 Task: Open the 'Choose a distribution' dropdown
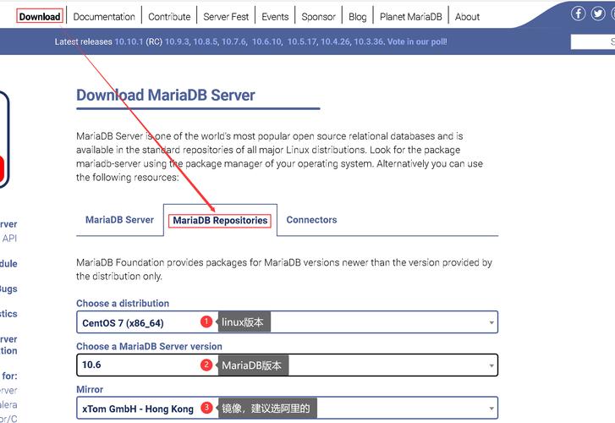[x=287, y=322]
